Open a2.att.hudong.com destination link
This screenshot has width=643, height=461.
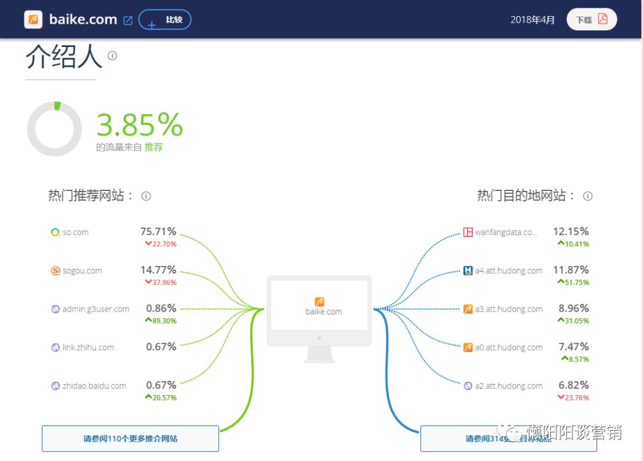coord(509,386)
